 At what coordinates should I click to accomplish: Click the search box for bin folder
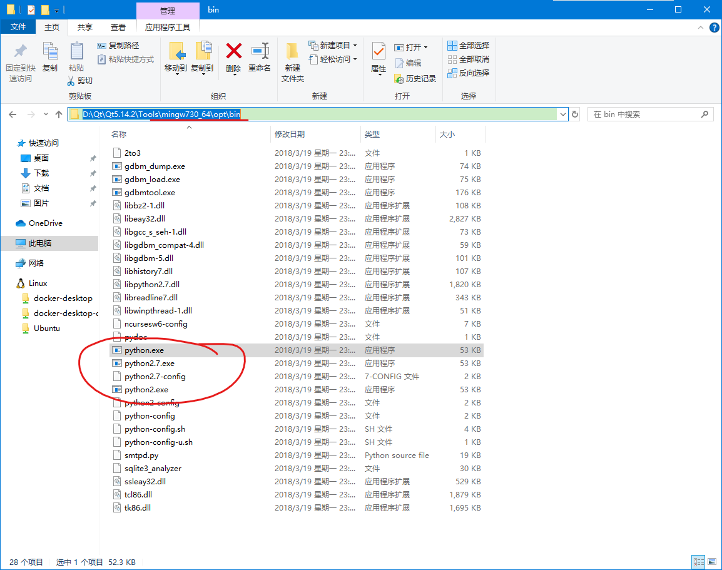pos(644,115)
